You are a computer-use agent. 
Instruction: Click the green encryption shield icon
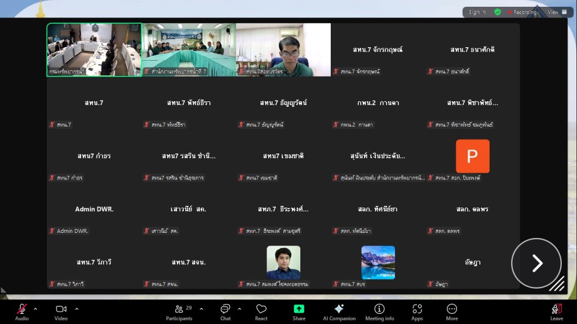(498, 12)
